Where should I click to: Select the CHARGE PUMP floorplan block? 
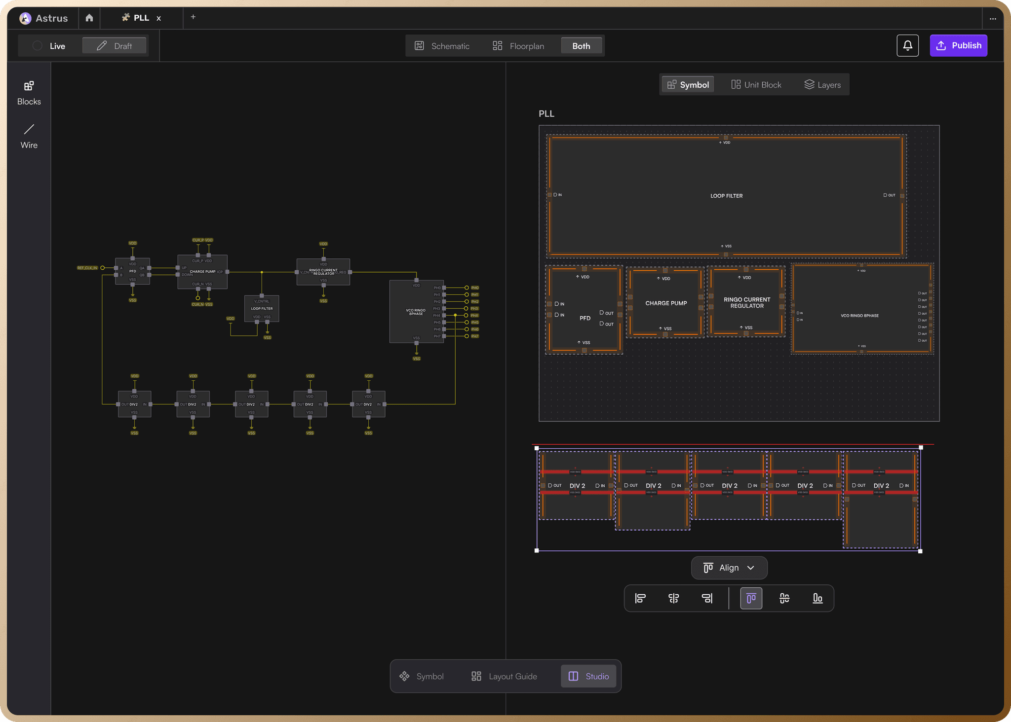coord(665,303)
